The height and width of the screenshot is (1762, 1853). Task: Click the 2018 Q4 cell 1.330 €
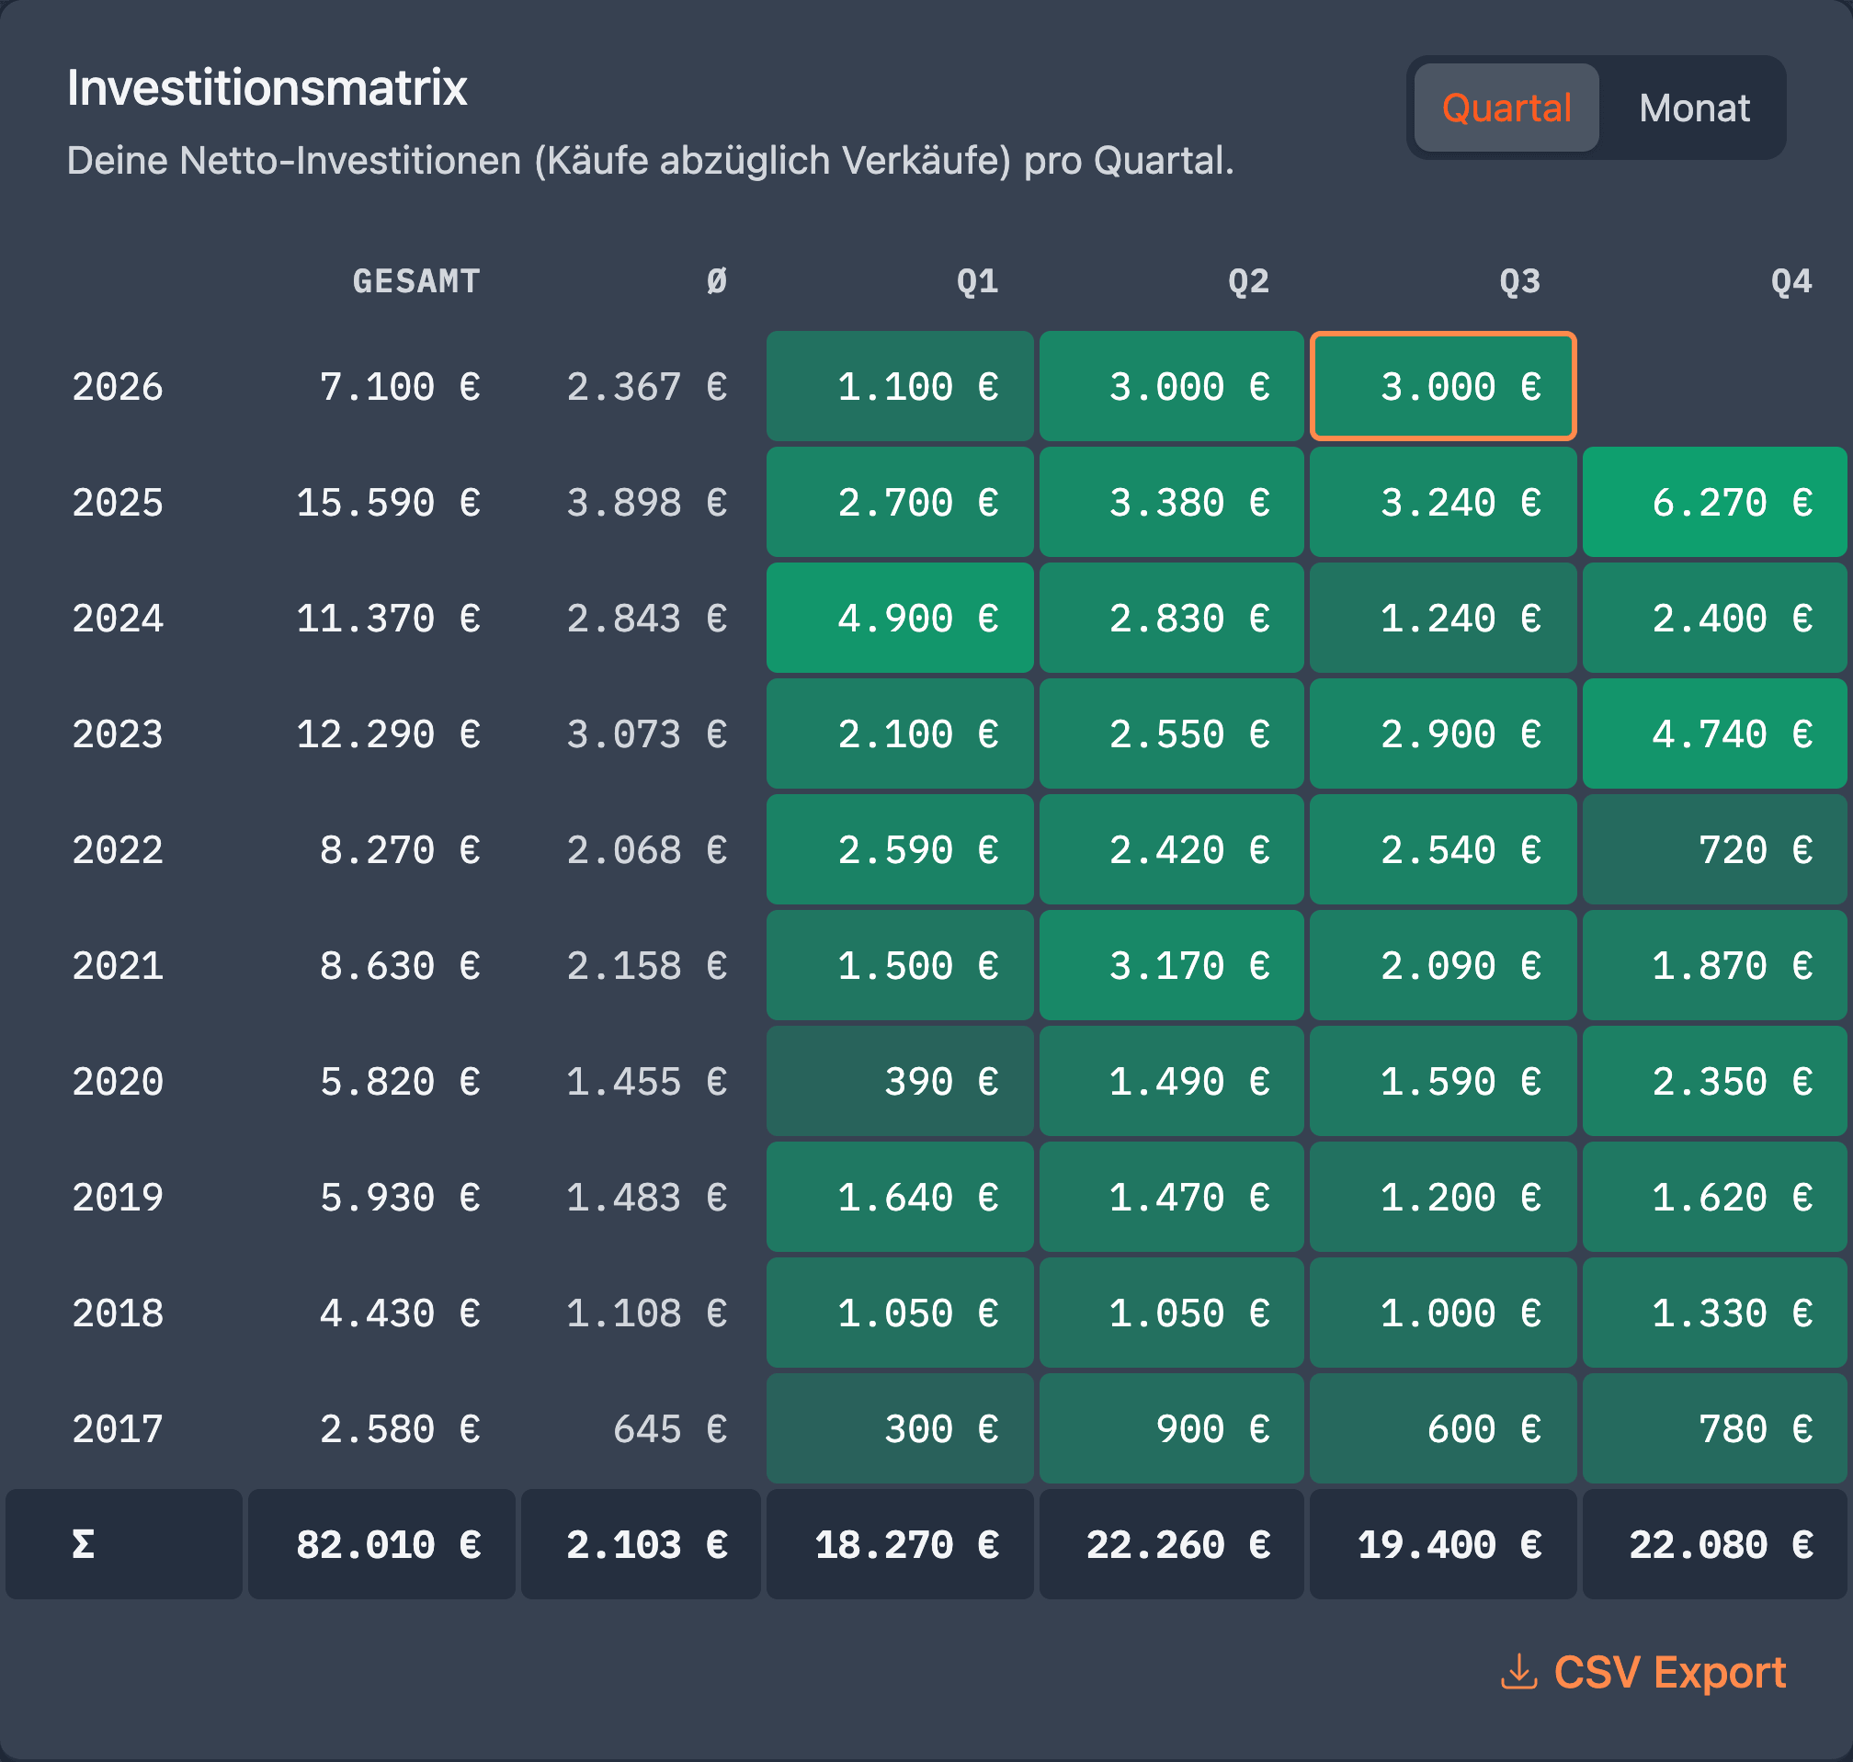click(1715, 1313)
